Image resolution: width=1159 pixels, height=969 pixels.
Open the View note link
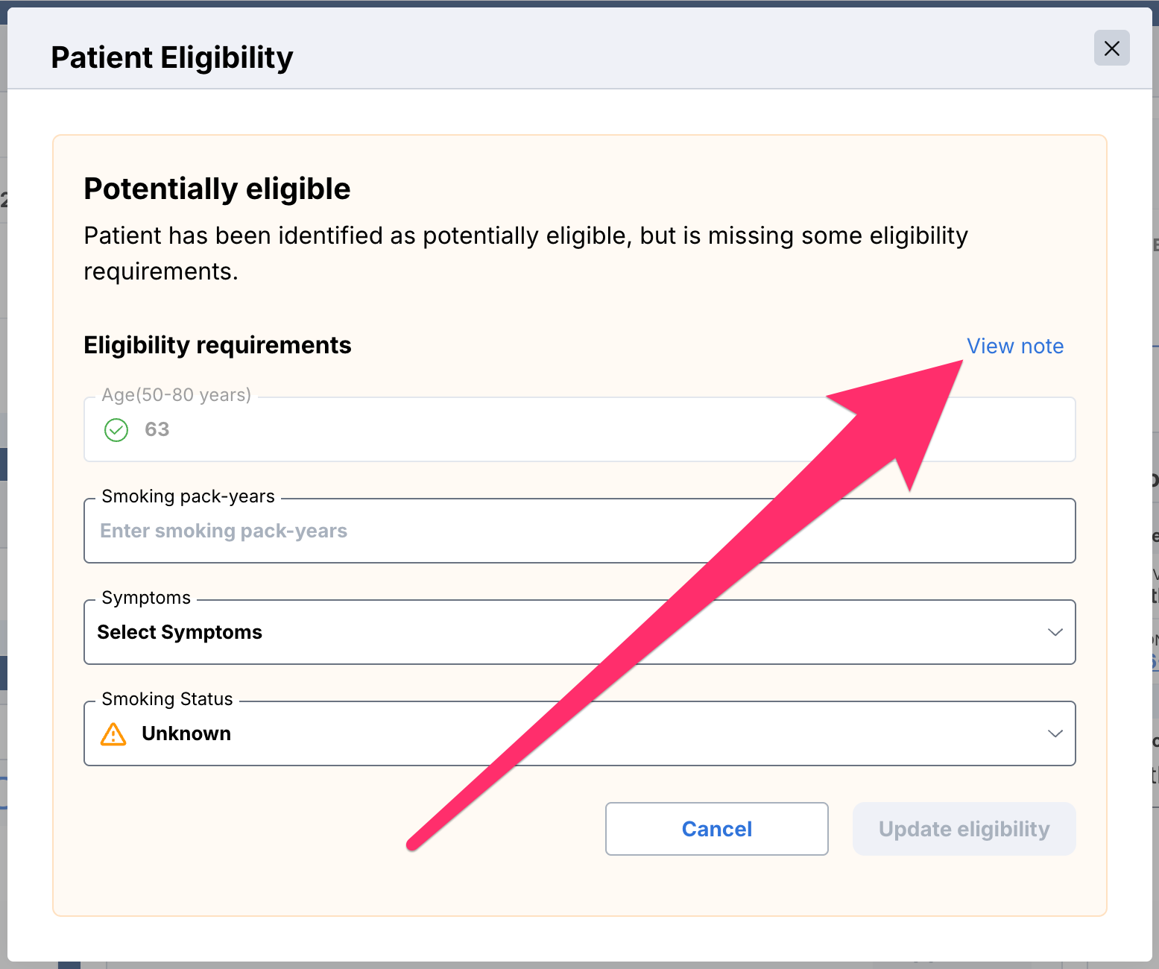1014,346
